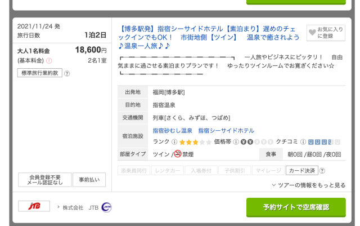Viewport: 360px width, 226px height.
Task: Click the JTB logo image
Action: 34,206
